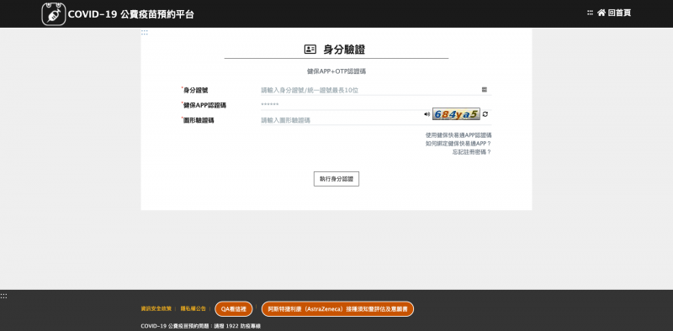Click the vaccine syringe logo icon
This screenshot has height=331, width=673.
[x=54, y=14]
